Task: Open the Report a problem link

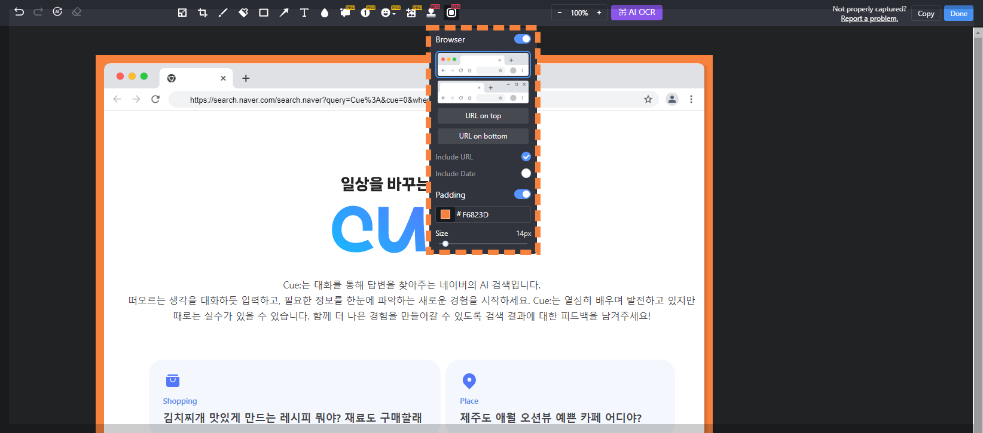Action: 869,19
